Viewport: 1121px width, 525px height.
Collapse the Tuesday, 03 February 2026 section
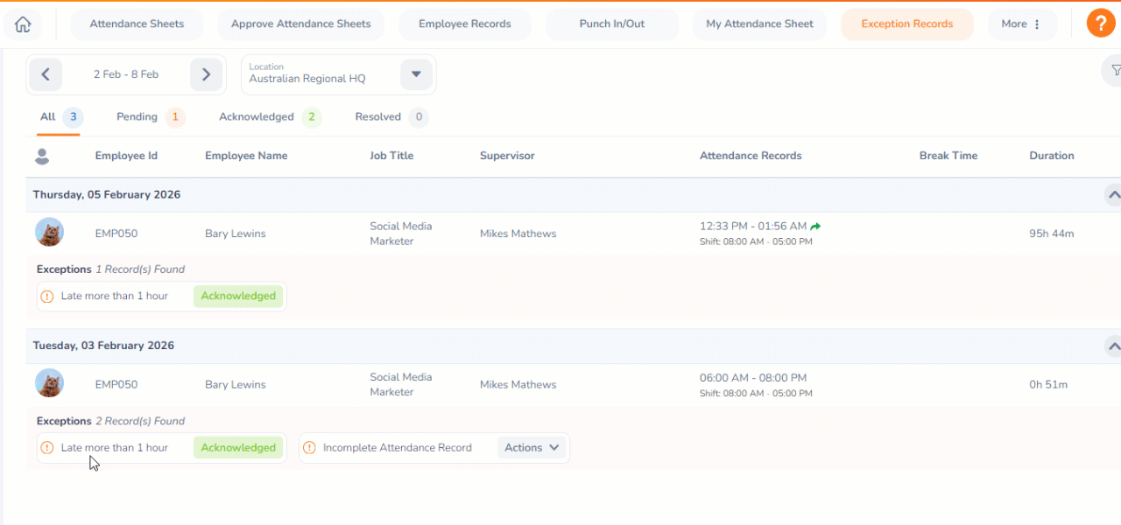[x=1113, y=346]
